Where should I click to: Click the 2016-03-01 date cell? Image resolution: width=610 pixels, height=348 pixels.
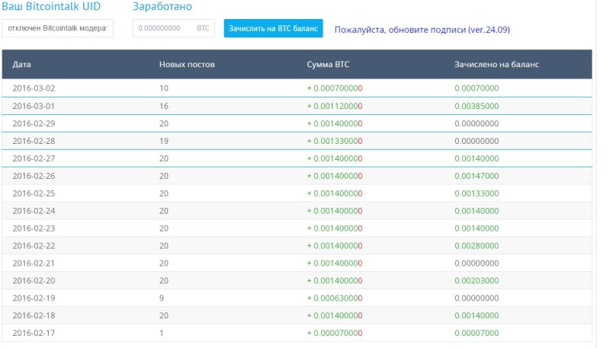coord(34,106)
